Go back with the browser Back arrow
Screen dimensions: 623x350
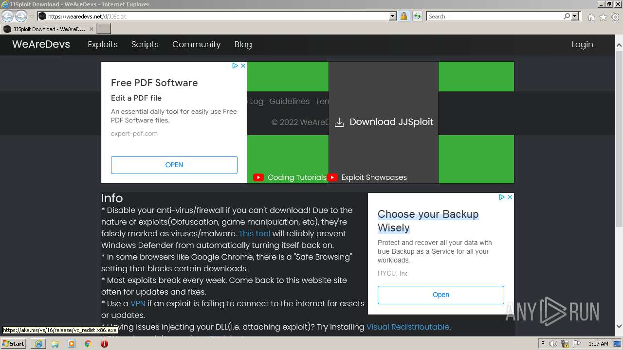pyautogui.click(x=8, y=16)
